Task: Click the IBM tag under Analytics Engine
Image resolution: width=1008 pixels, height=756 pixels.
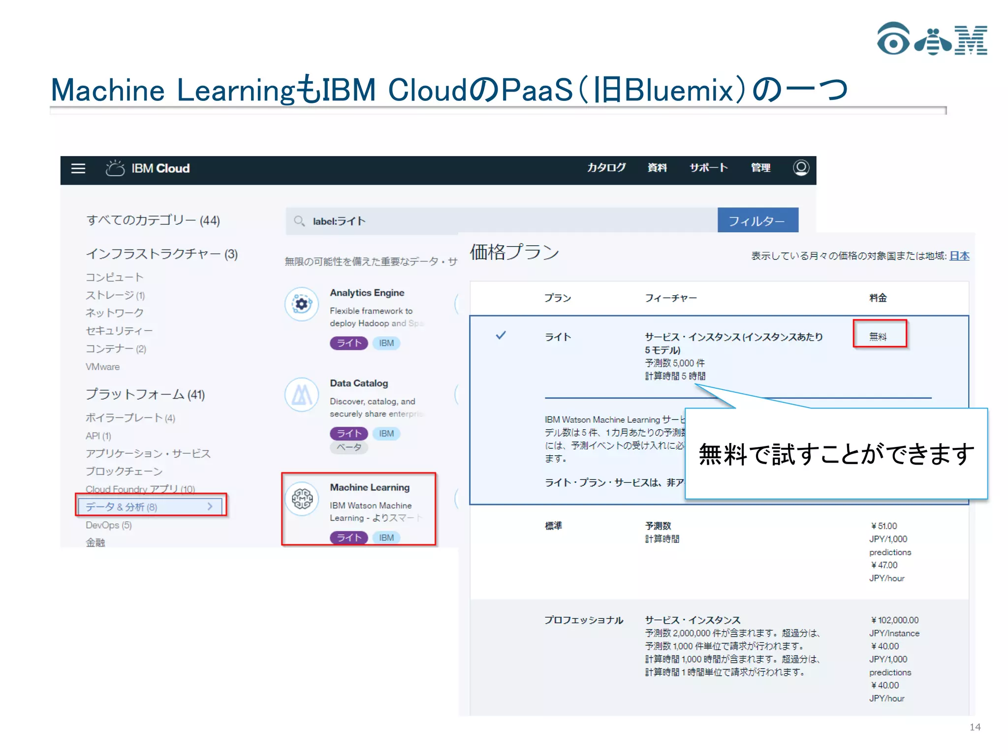Action: coord(386,343)
